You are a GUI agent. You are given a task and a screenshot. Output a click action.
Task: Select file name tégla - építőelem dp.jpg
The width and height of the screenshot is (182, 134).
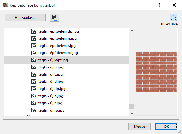[x=59, y=31]
